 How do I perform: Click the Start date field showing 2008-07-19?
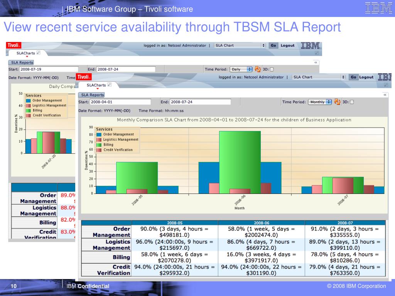[49, 69]
